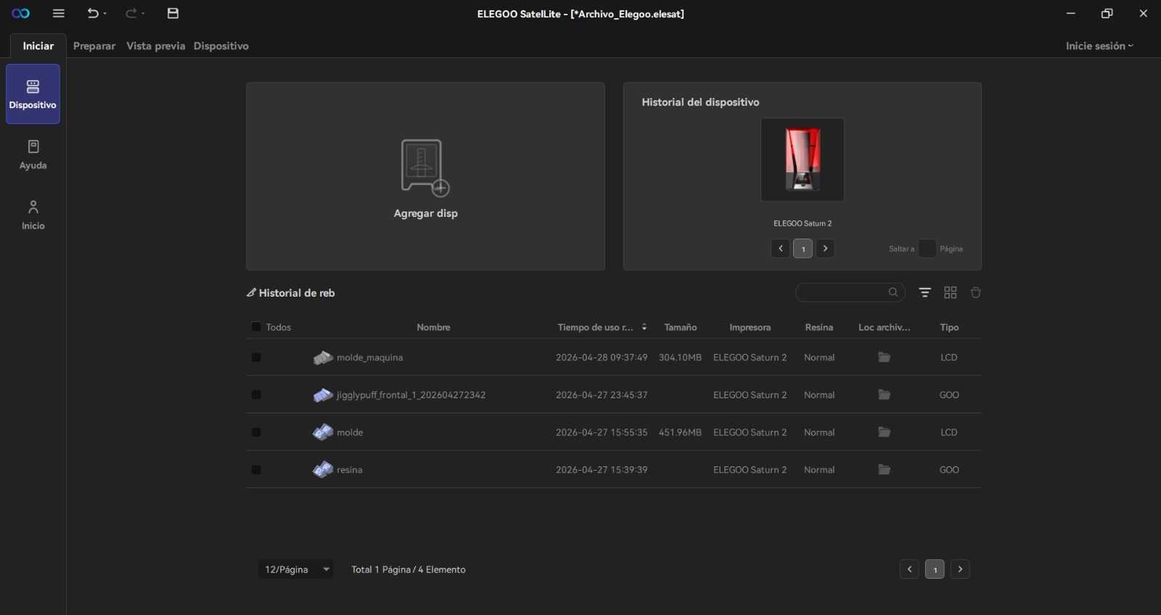Viewport: 1161px width, 615px height.
Task: Open Dispositivo in the left sidebar
Action: click(x=33, y=94)
